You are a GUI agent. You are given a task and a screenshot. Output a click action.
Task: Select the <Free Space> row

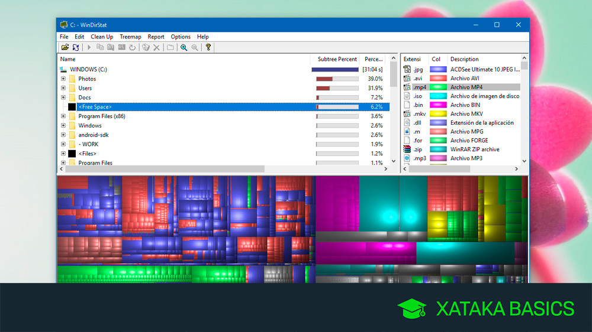[x=233, y=107]
